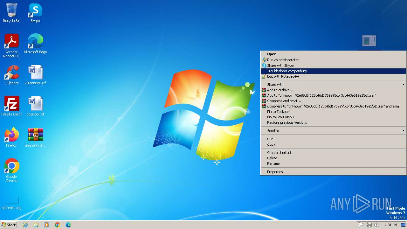Viewport: 407px width, 229px height.
Task: Choose Add to "unknown_92e85...rar" entry
Action: pos(333,95)
